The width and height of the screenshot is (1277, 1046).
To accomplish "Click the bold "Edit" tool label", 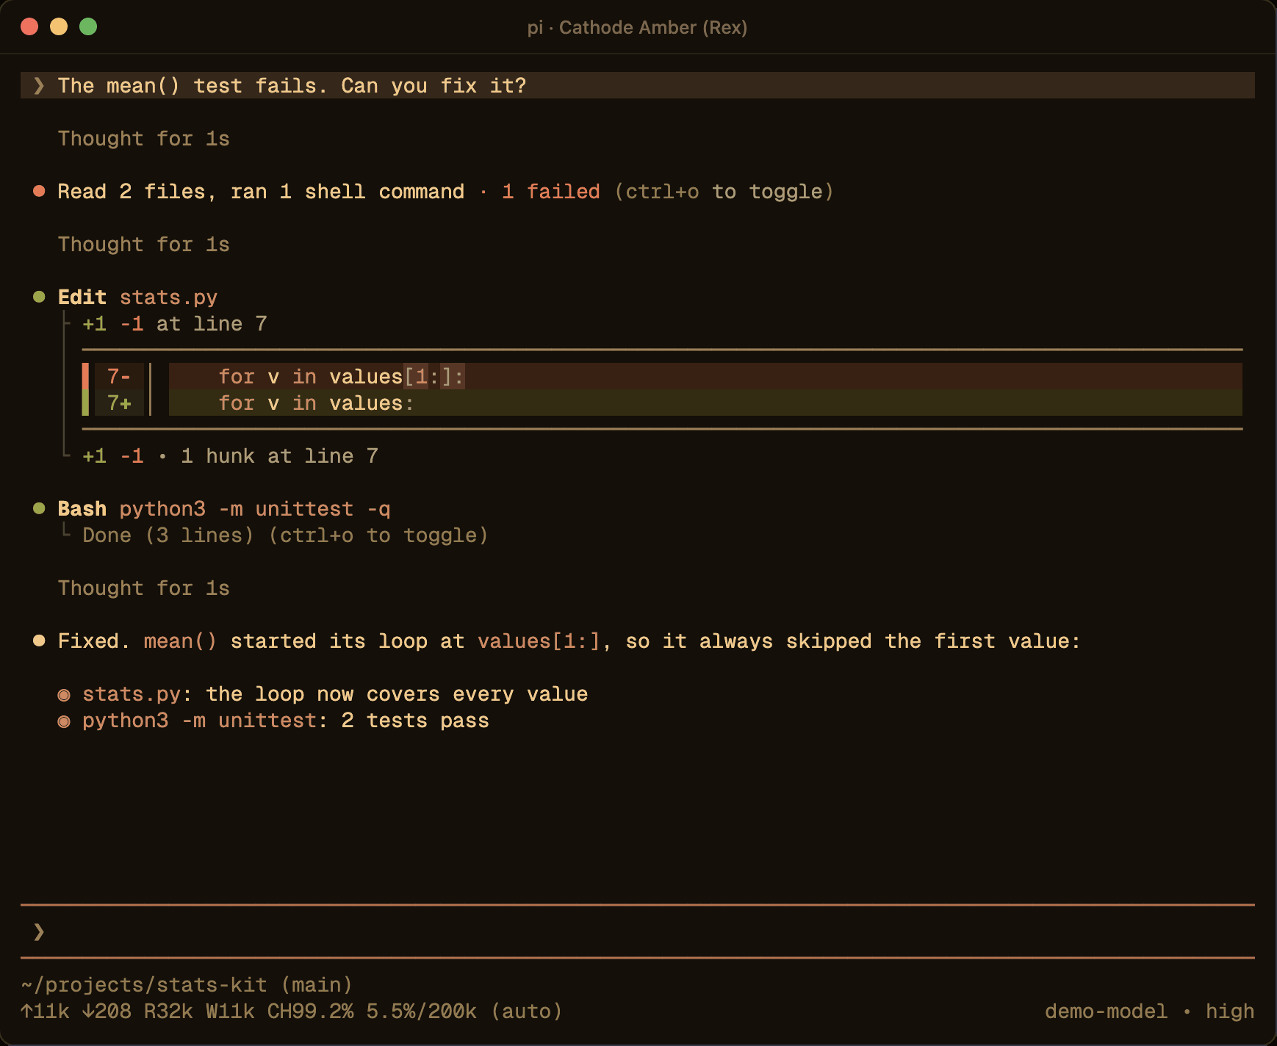I will point(82,297).
